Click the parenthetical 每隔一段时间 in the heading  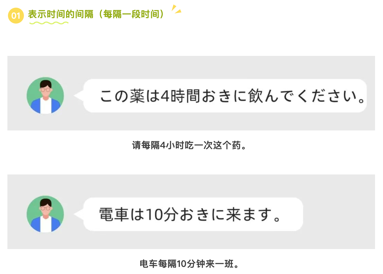pos(131,14)
